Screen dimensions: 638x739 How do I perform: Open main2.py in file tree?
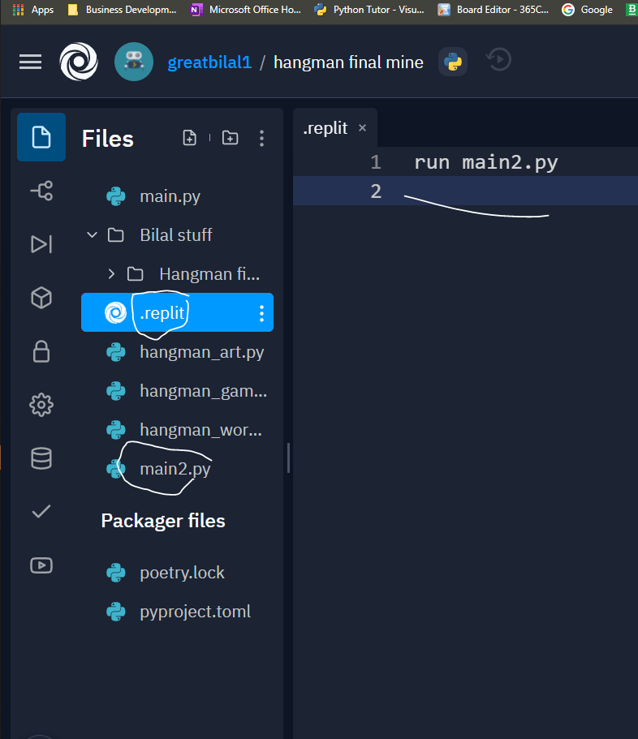pos(175,469)
